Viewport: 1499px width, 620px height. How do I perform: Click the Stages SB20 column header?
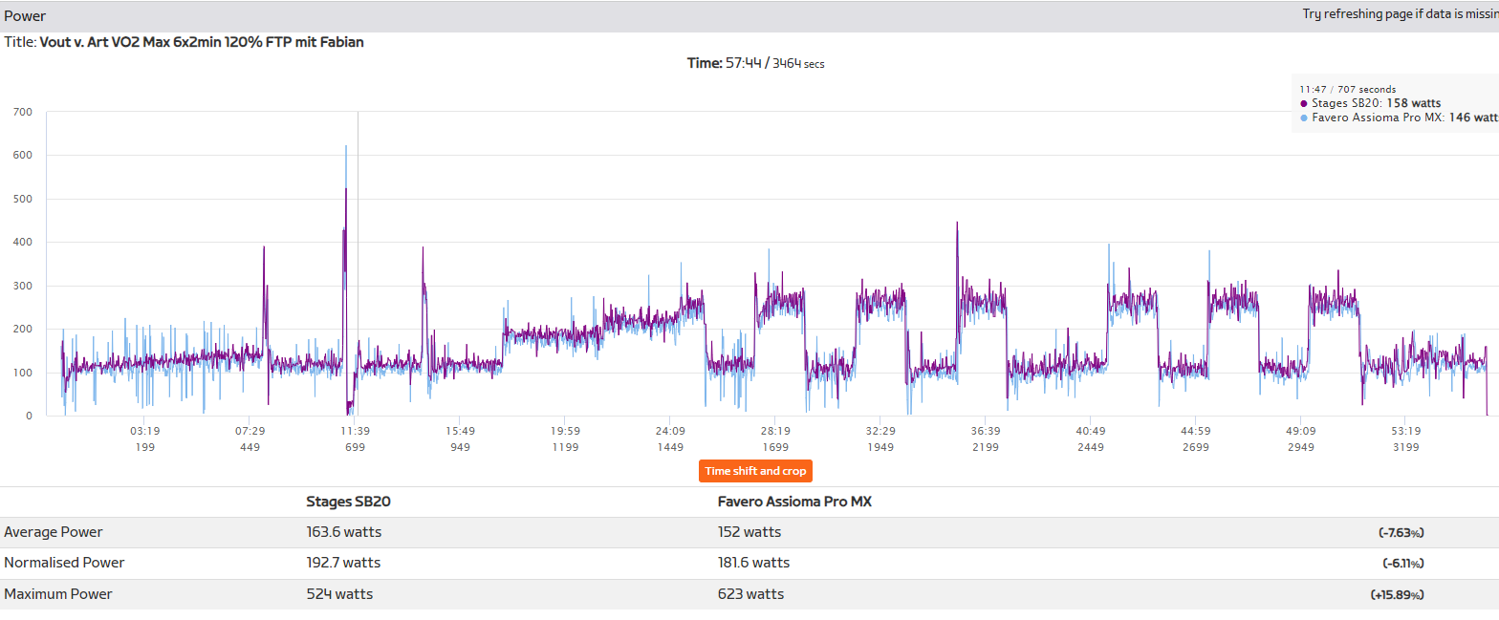(349, 502)
